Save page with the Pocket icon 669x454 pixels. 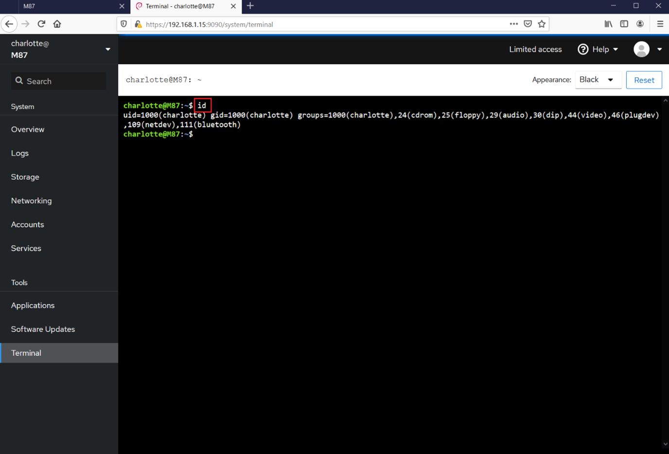pyautogui.click(x=528, y=24)
